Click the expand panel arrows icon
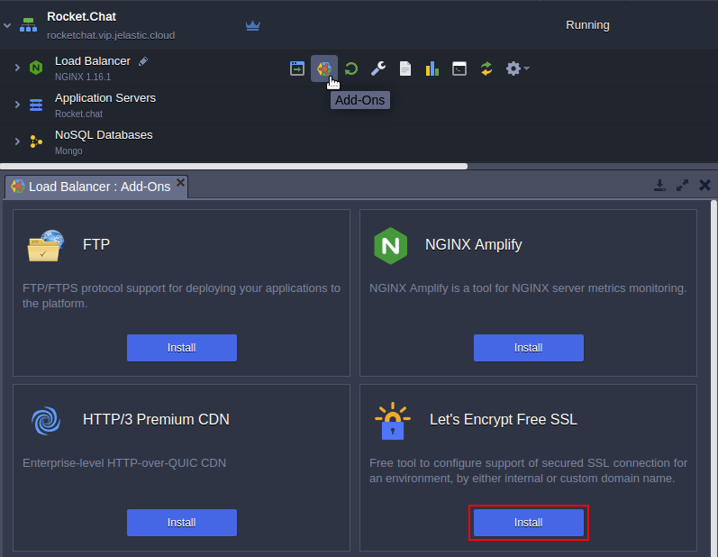Viewport: 718px width, 557px height. click(682, 186)
